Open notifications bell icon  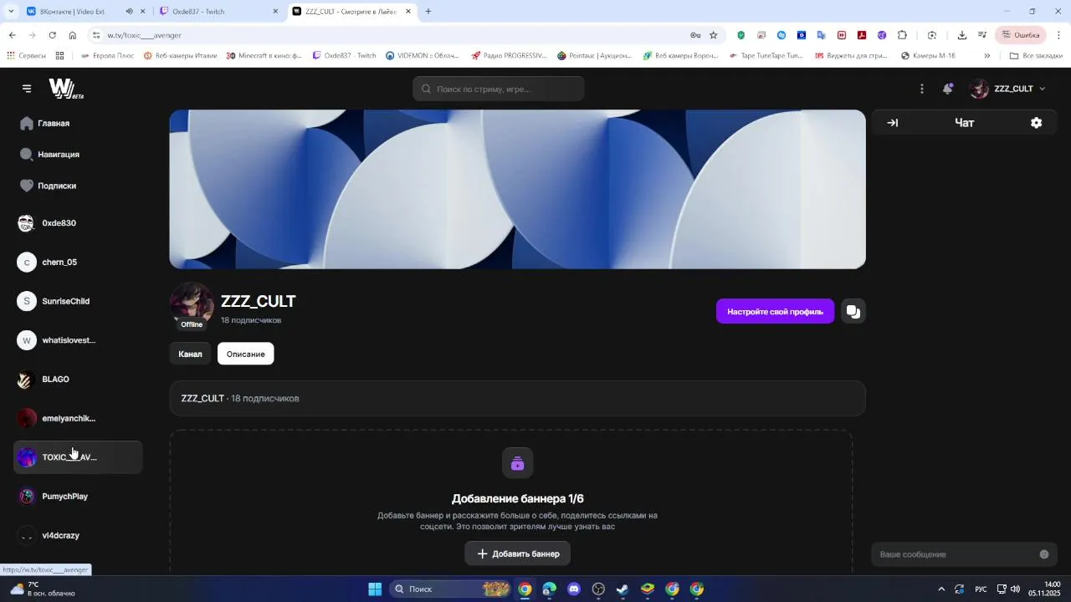click(x=948, y=89)
